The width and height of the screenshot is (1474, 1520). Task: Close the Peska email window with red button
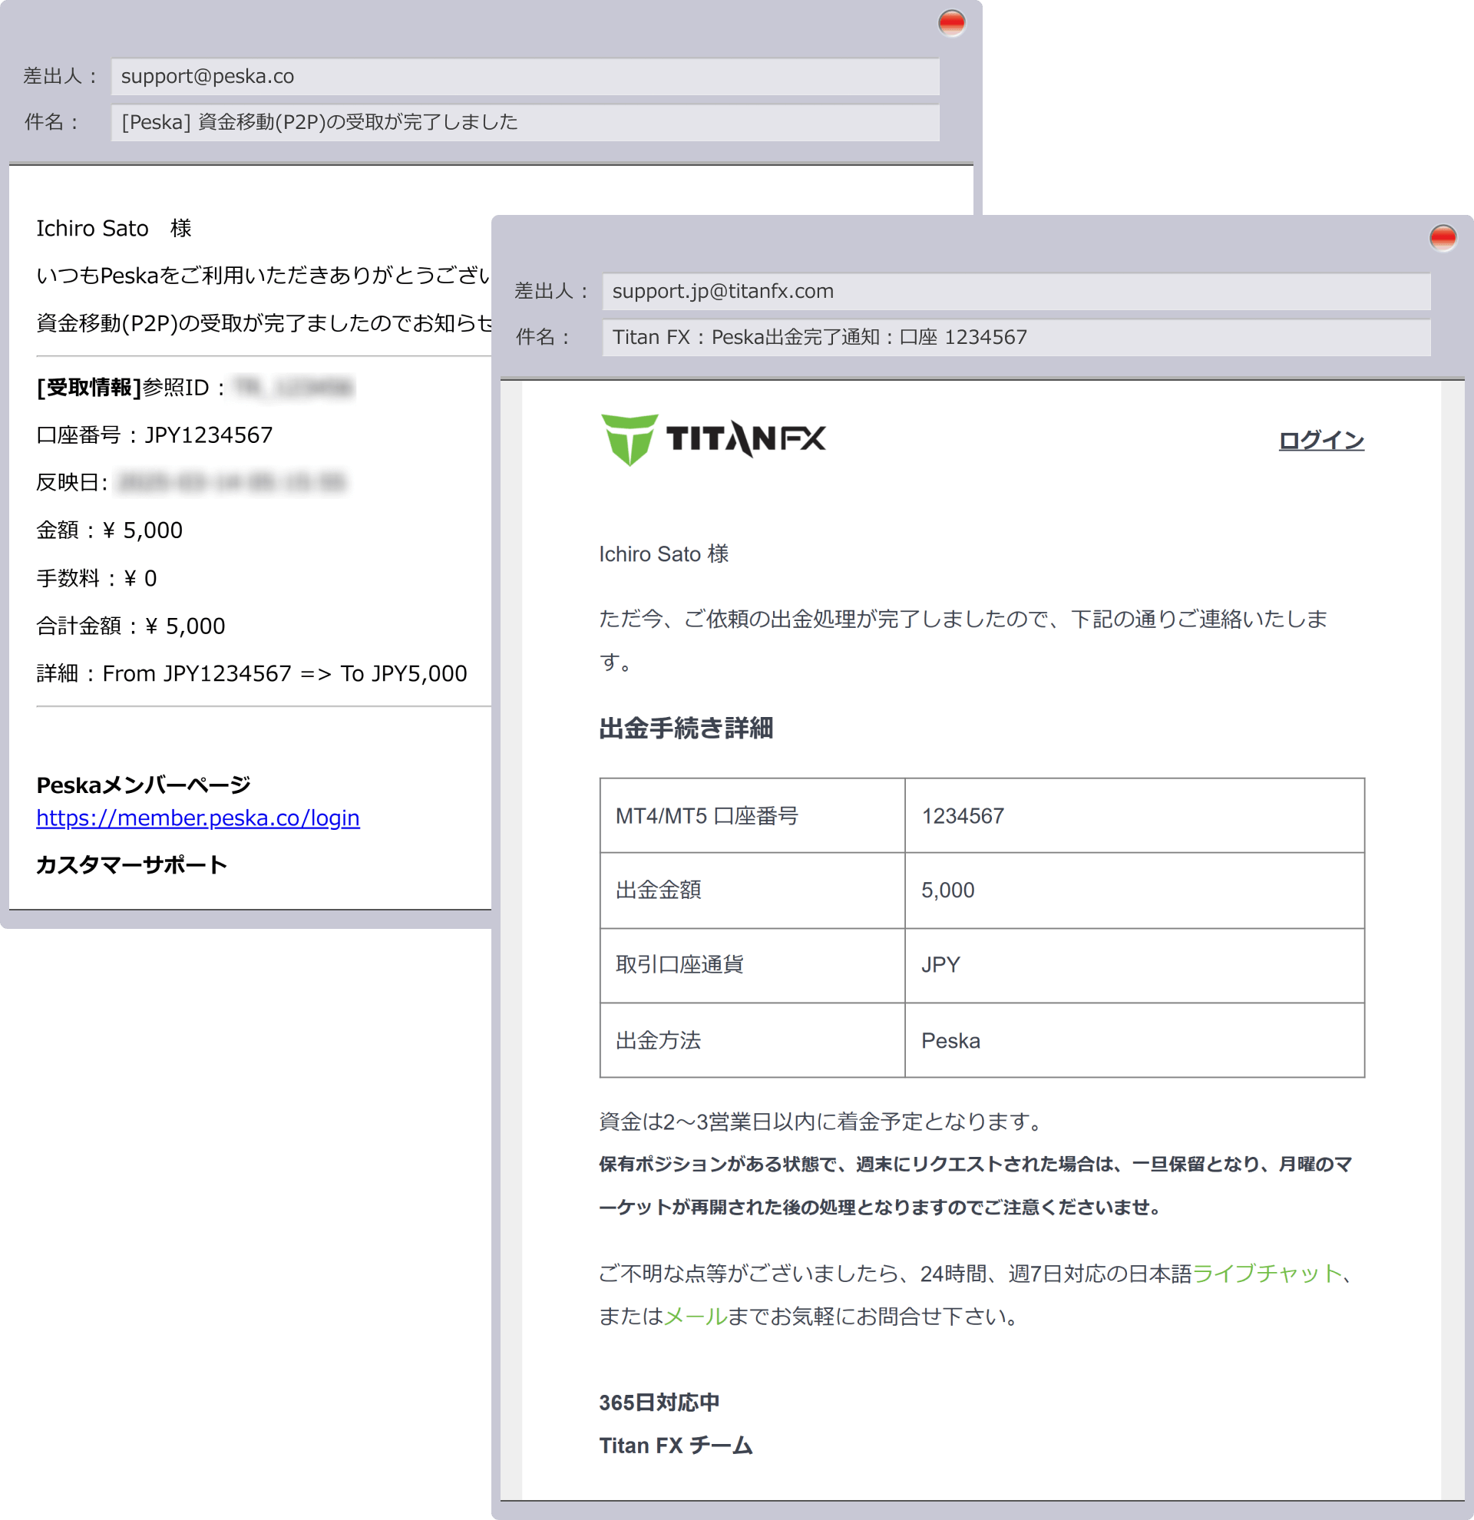951,22
